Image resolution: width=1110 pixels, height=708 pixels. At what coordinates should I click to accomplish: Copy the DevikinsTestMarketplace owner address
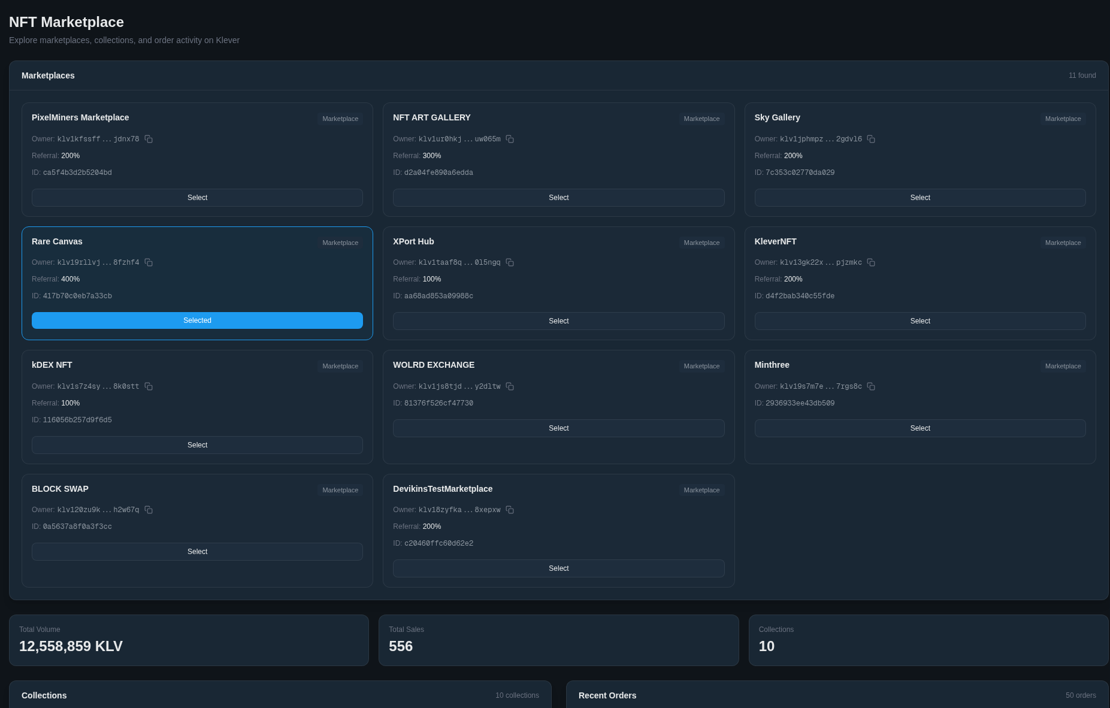coord(510,510)
